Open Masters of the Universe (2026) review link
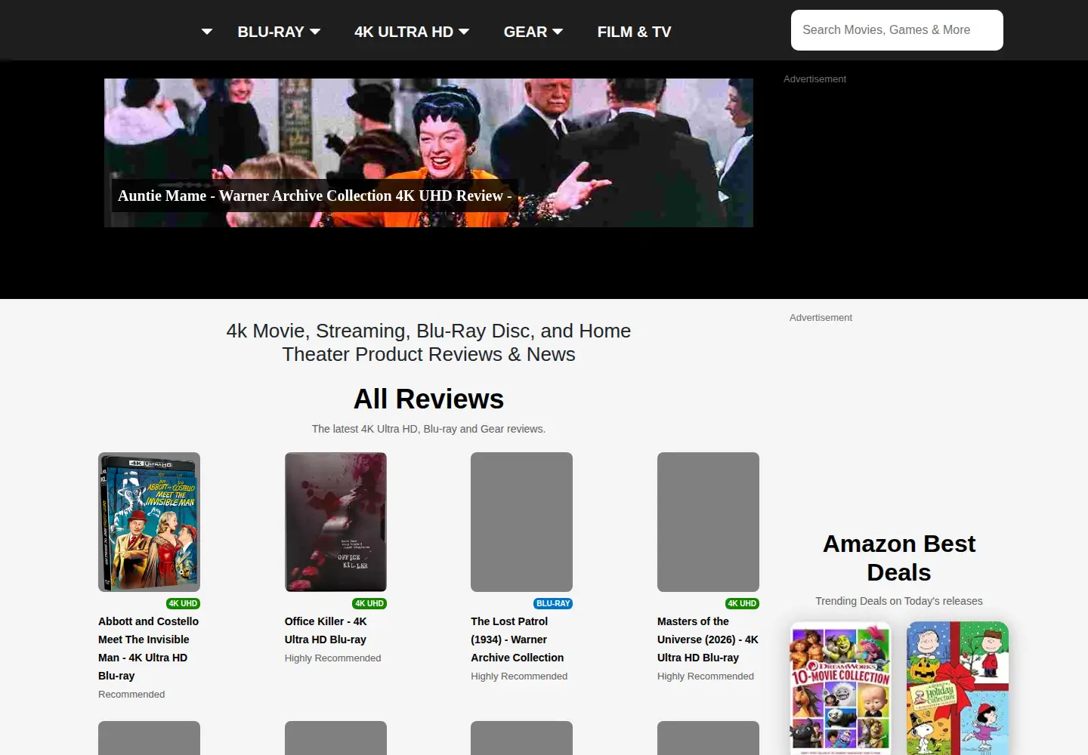 708,639
